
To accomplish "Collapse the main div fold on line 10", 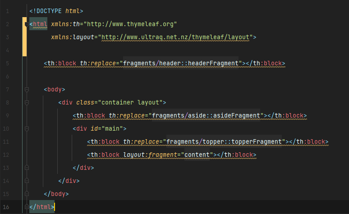I will [27, 129].
